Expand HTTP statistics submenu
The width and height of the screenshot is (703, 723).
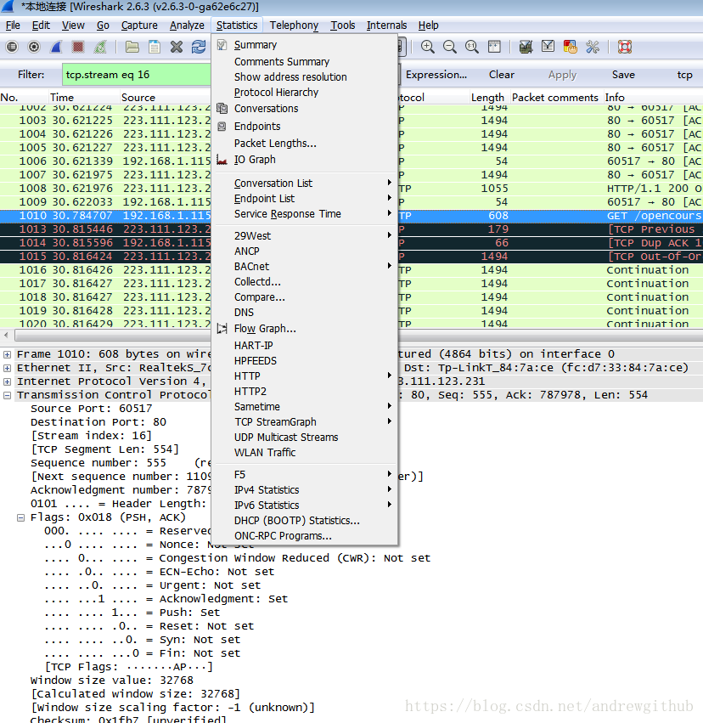[305, 376]
